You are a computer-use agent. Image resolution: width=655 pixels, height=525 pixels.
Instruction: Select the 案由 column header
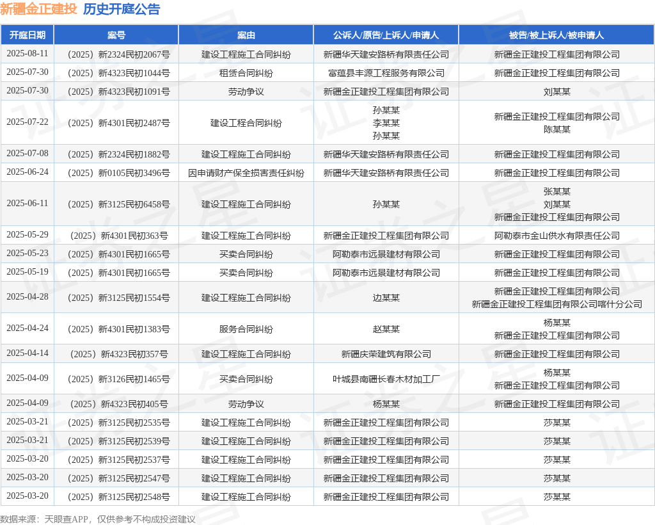click(x=246, y=35)
